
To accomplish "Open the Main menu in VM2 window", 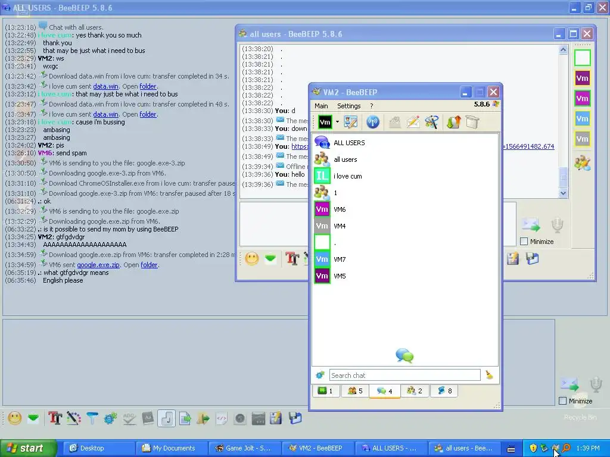I will pos(321,106).
